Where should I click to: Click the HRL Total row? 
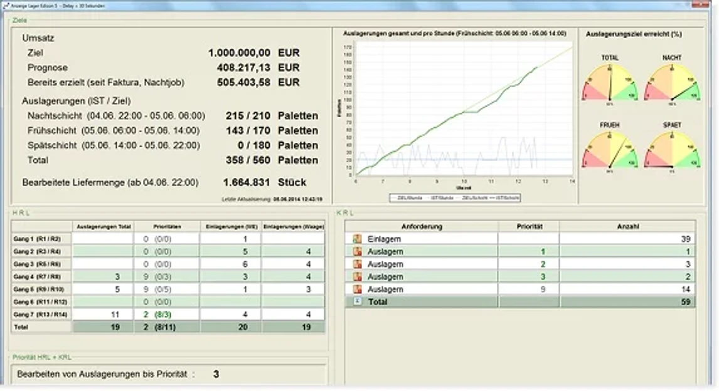coord(168,327)
